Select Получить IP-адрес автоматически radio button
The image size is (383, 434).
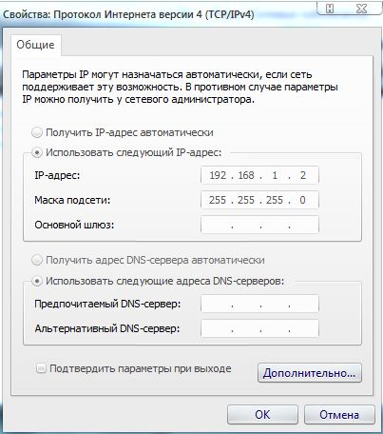[37, 132]
